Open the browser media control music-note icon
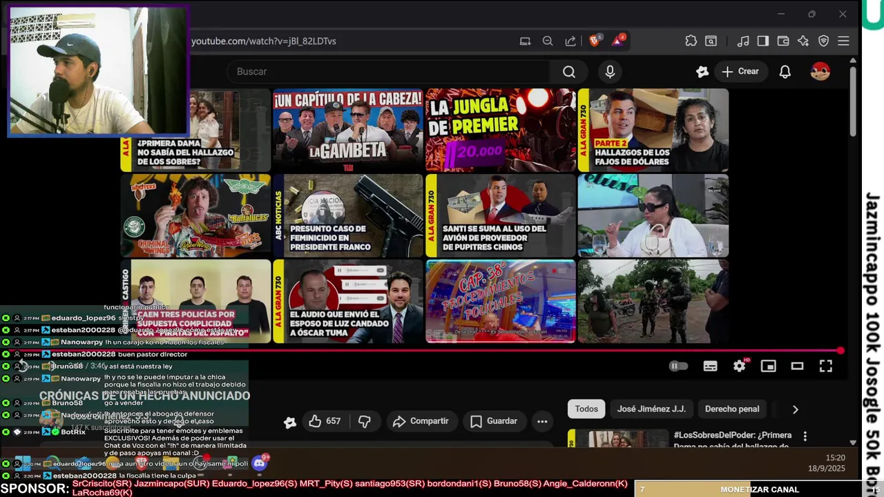 (743, 41)
